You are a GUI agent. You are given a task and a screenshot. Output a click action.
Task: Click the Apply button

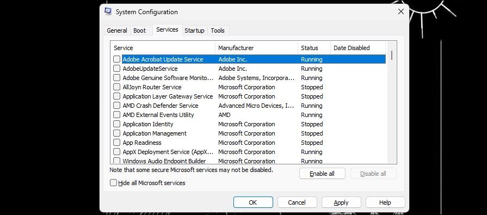341,202
